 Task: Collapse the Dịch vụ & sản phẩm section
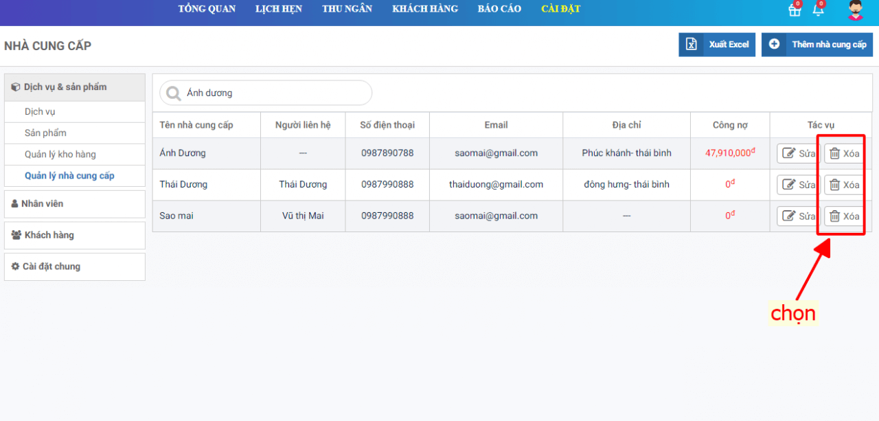coord(74,87)
